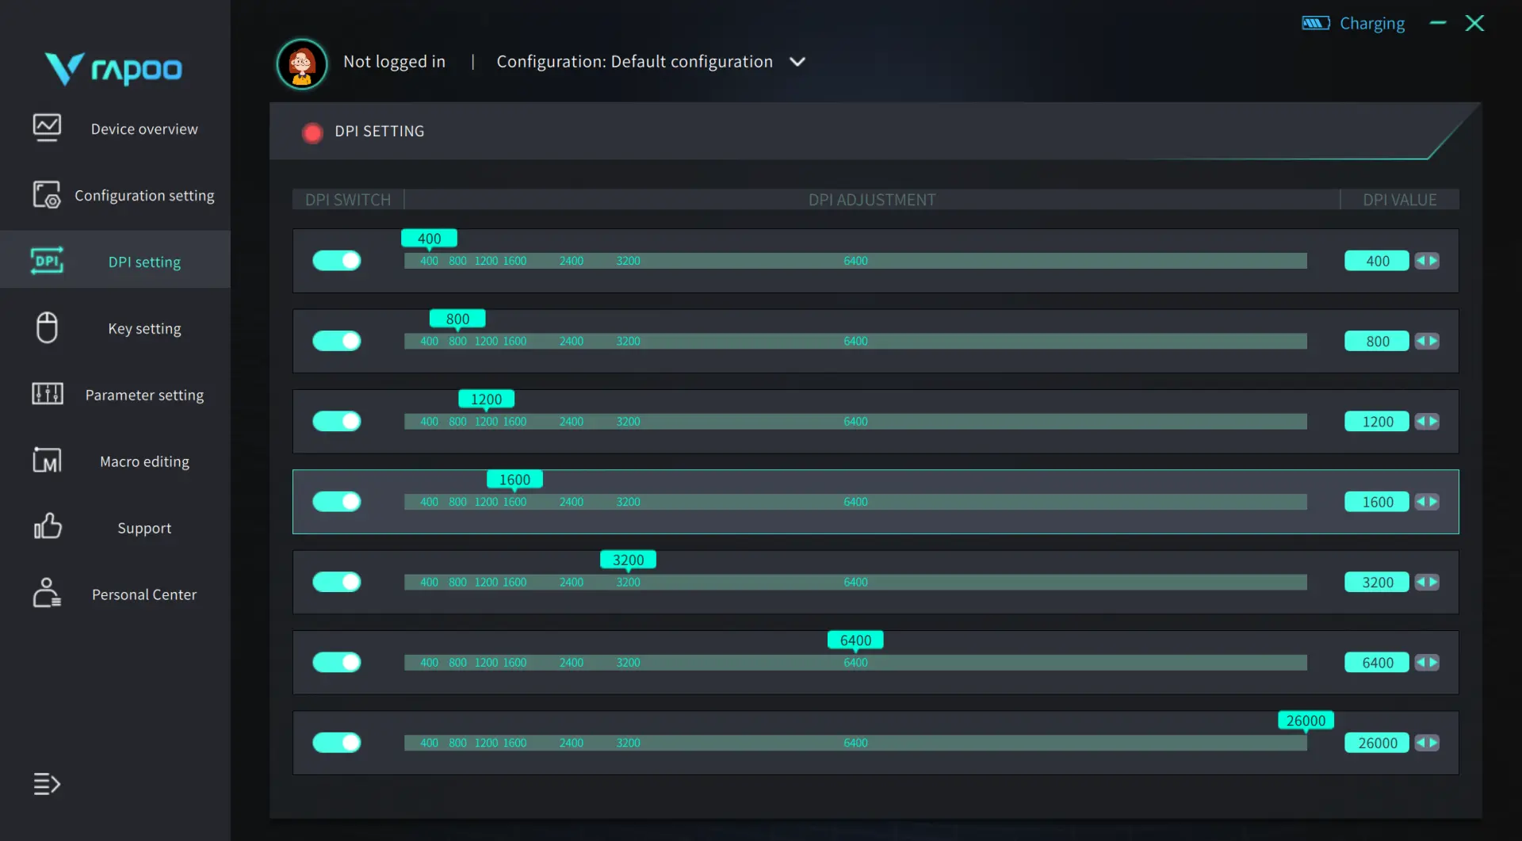Click the Macro editing icon

(47, 461)
